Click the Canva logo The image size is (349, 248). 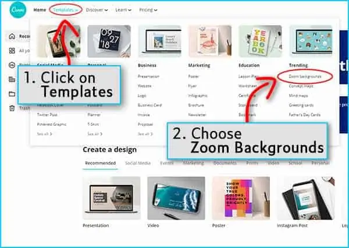pyautogui.click(x=18, y=10)
